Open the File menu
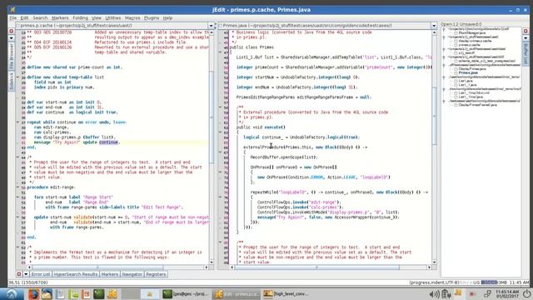Image resolution: width=533 pixels, height=300 pixels. tap(13, 17)
